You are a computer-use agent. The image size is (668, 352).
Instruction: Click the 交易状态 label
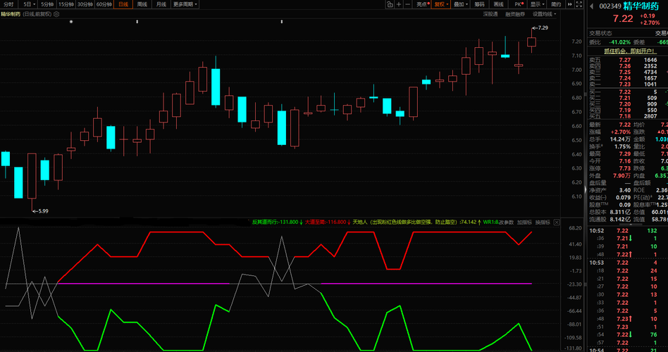click(600, 33)
